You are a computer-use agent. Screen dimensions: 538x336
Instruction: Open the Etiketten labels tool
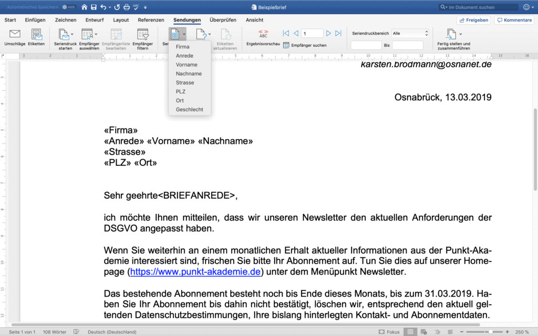coord(36,34)
